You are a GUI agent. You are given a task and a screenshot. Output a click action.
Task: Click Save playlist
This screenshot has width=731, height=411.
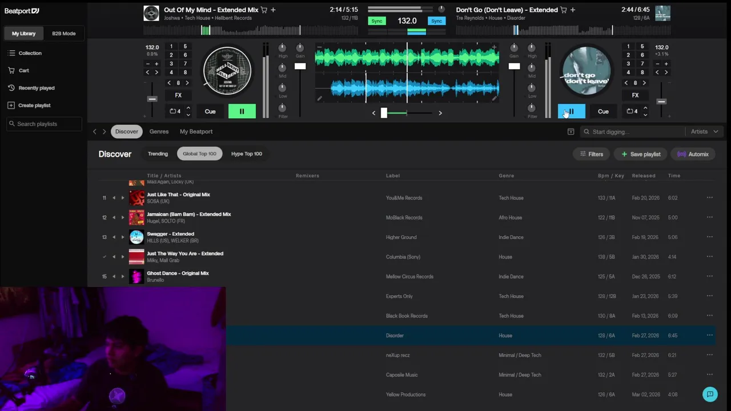tap(641, 154)
